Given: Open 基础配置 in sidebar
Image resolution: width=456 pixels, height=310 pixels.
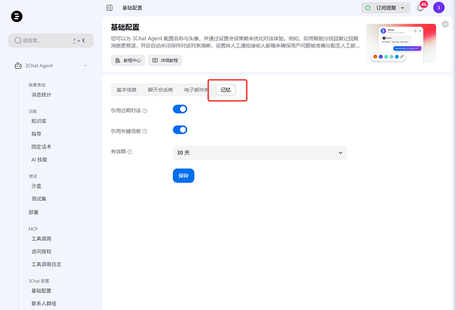Looking at the screenshot, I should click(x=41, y=291).
